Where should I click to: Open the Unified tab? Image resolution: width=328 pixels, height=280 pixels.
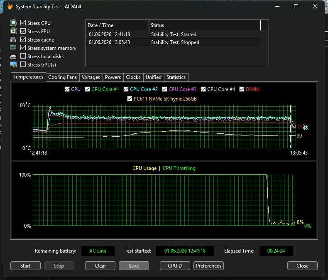click(x=154, y=77)
